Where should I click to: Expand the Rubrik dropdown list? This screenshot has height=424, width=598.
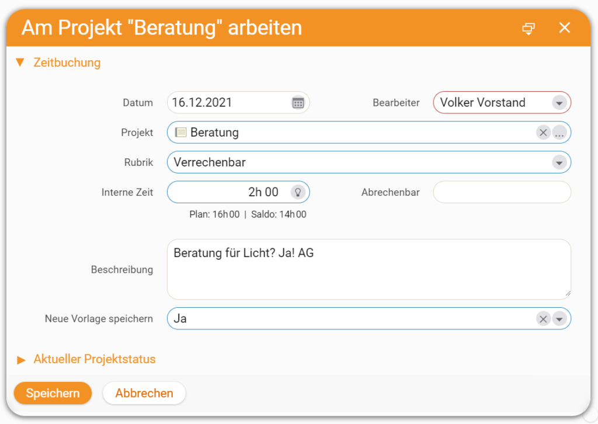tap(559, 163)
